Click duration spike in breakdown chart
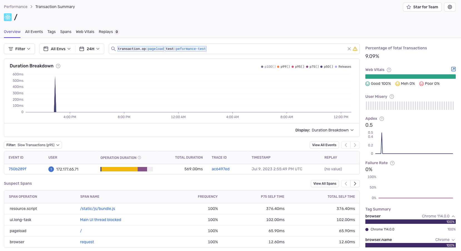The height and width of the screenshot is (251, 461). pos(55,94)
